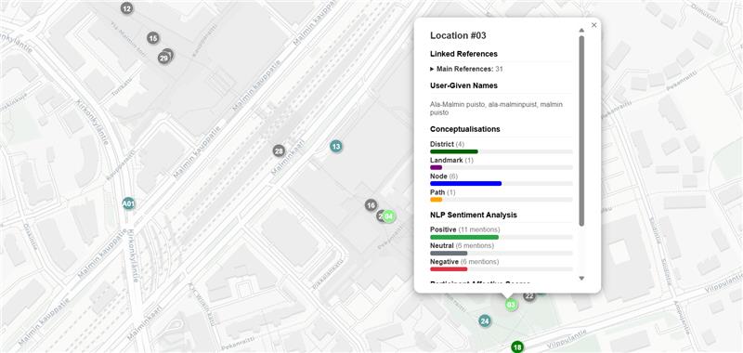Expand the Main References disclosure triangle

(x=432, y=69)
